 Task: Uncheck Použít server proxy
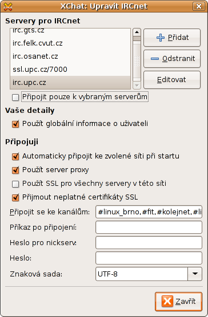15,170
